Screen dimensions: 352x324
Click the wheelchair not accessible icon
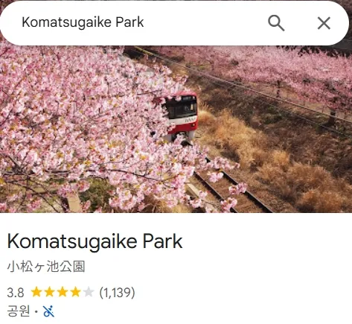pyautogui.click(x=48, y=311)
